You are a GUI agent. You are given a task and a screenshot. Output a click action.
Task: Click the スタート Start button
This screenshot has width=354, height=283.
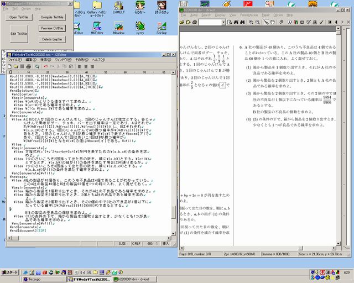(x=10, y=272)
